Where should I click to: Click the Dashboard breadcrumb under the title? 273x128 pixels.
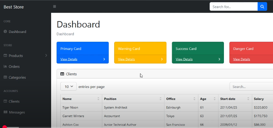point(65,34)
